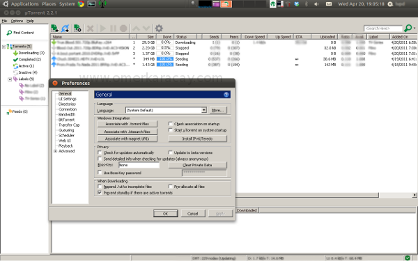Click the Create New Torrent icon
The width and height of the screenshot is (418, 261).
pos(77,29)
